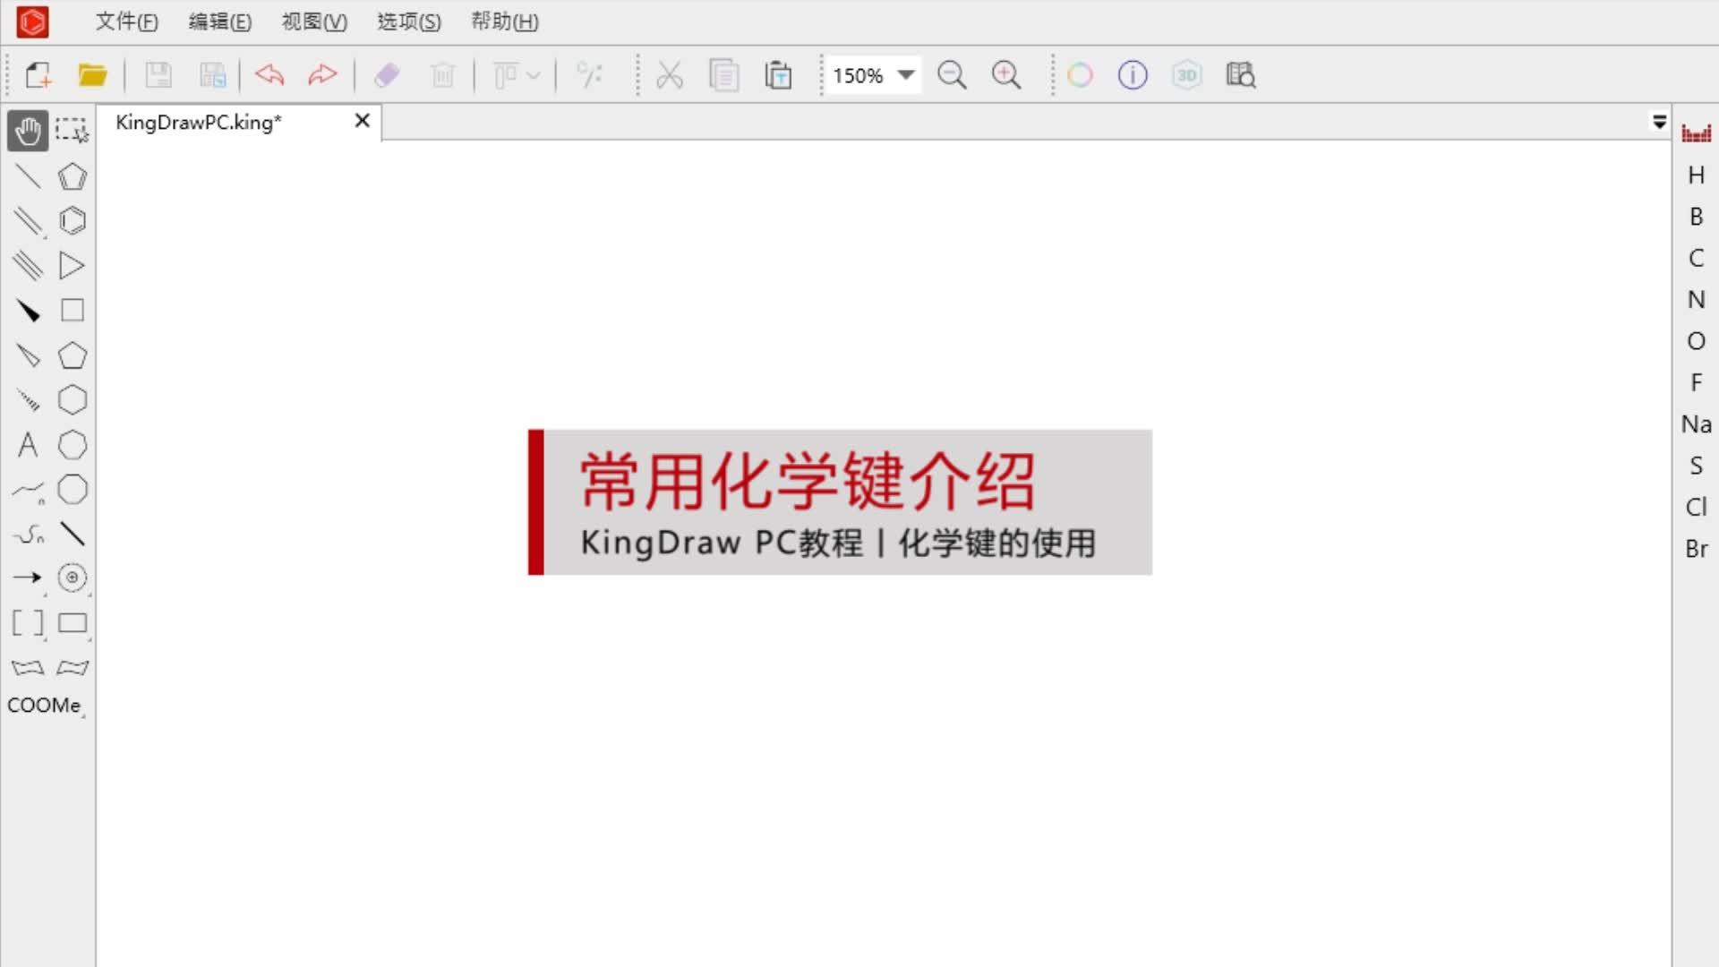
Task: Select the benzene ring tool
Action: [x=73, y=221]
